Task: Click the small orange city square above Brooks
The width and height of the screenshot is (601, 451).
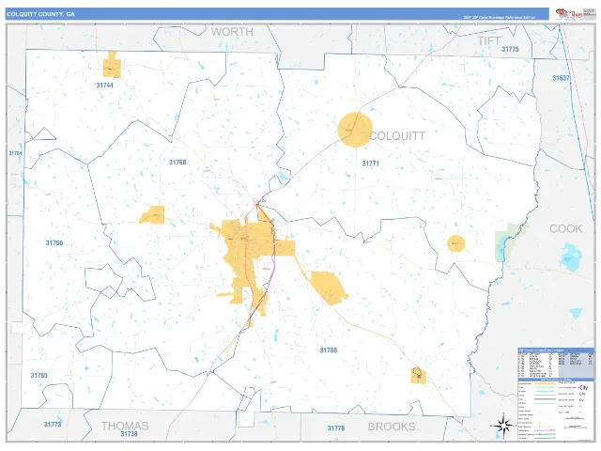Action: (x=418, y=376)
